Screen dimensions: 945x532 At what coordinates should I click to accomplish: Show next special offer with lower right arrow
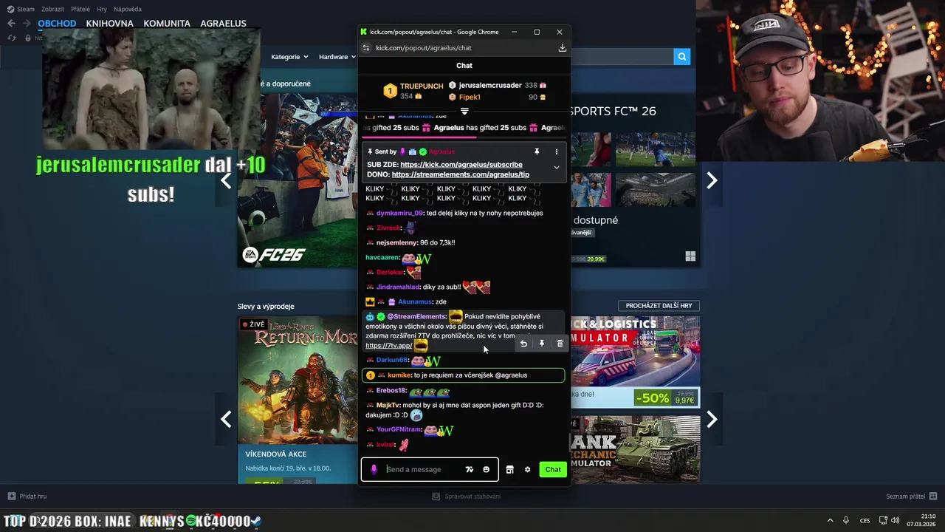click(712, 419)
